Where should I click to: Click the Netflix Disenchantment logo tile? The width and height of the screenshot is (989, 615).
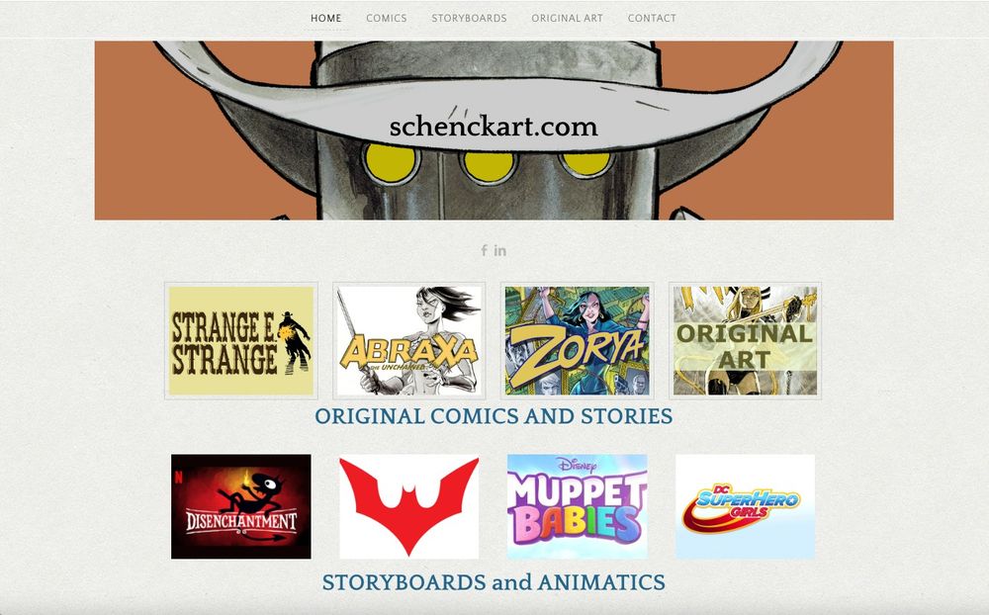pos(241,506)
